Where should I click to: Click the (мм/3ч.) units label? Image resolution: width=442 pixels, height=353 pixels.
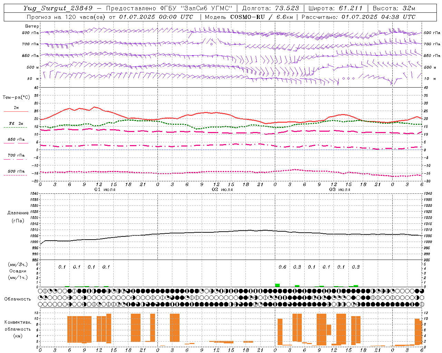18,264
